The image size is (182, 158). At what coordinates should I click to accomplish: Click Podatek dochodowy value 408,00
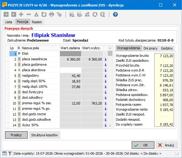coord(164,100)
